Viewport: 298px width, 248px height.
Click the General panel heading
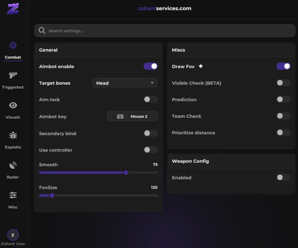click(x=48, y=50)
